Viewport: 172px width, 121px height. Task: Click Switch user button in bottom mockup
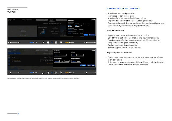[91, 65]
